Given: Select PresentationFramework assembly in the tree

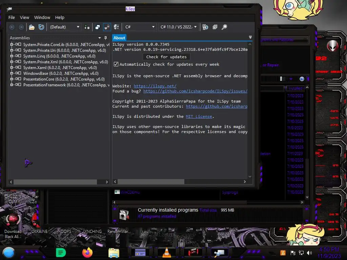Looking at the screenshot, I should (66, 85).
